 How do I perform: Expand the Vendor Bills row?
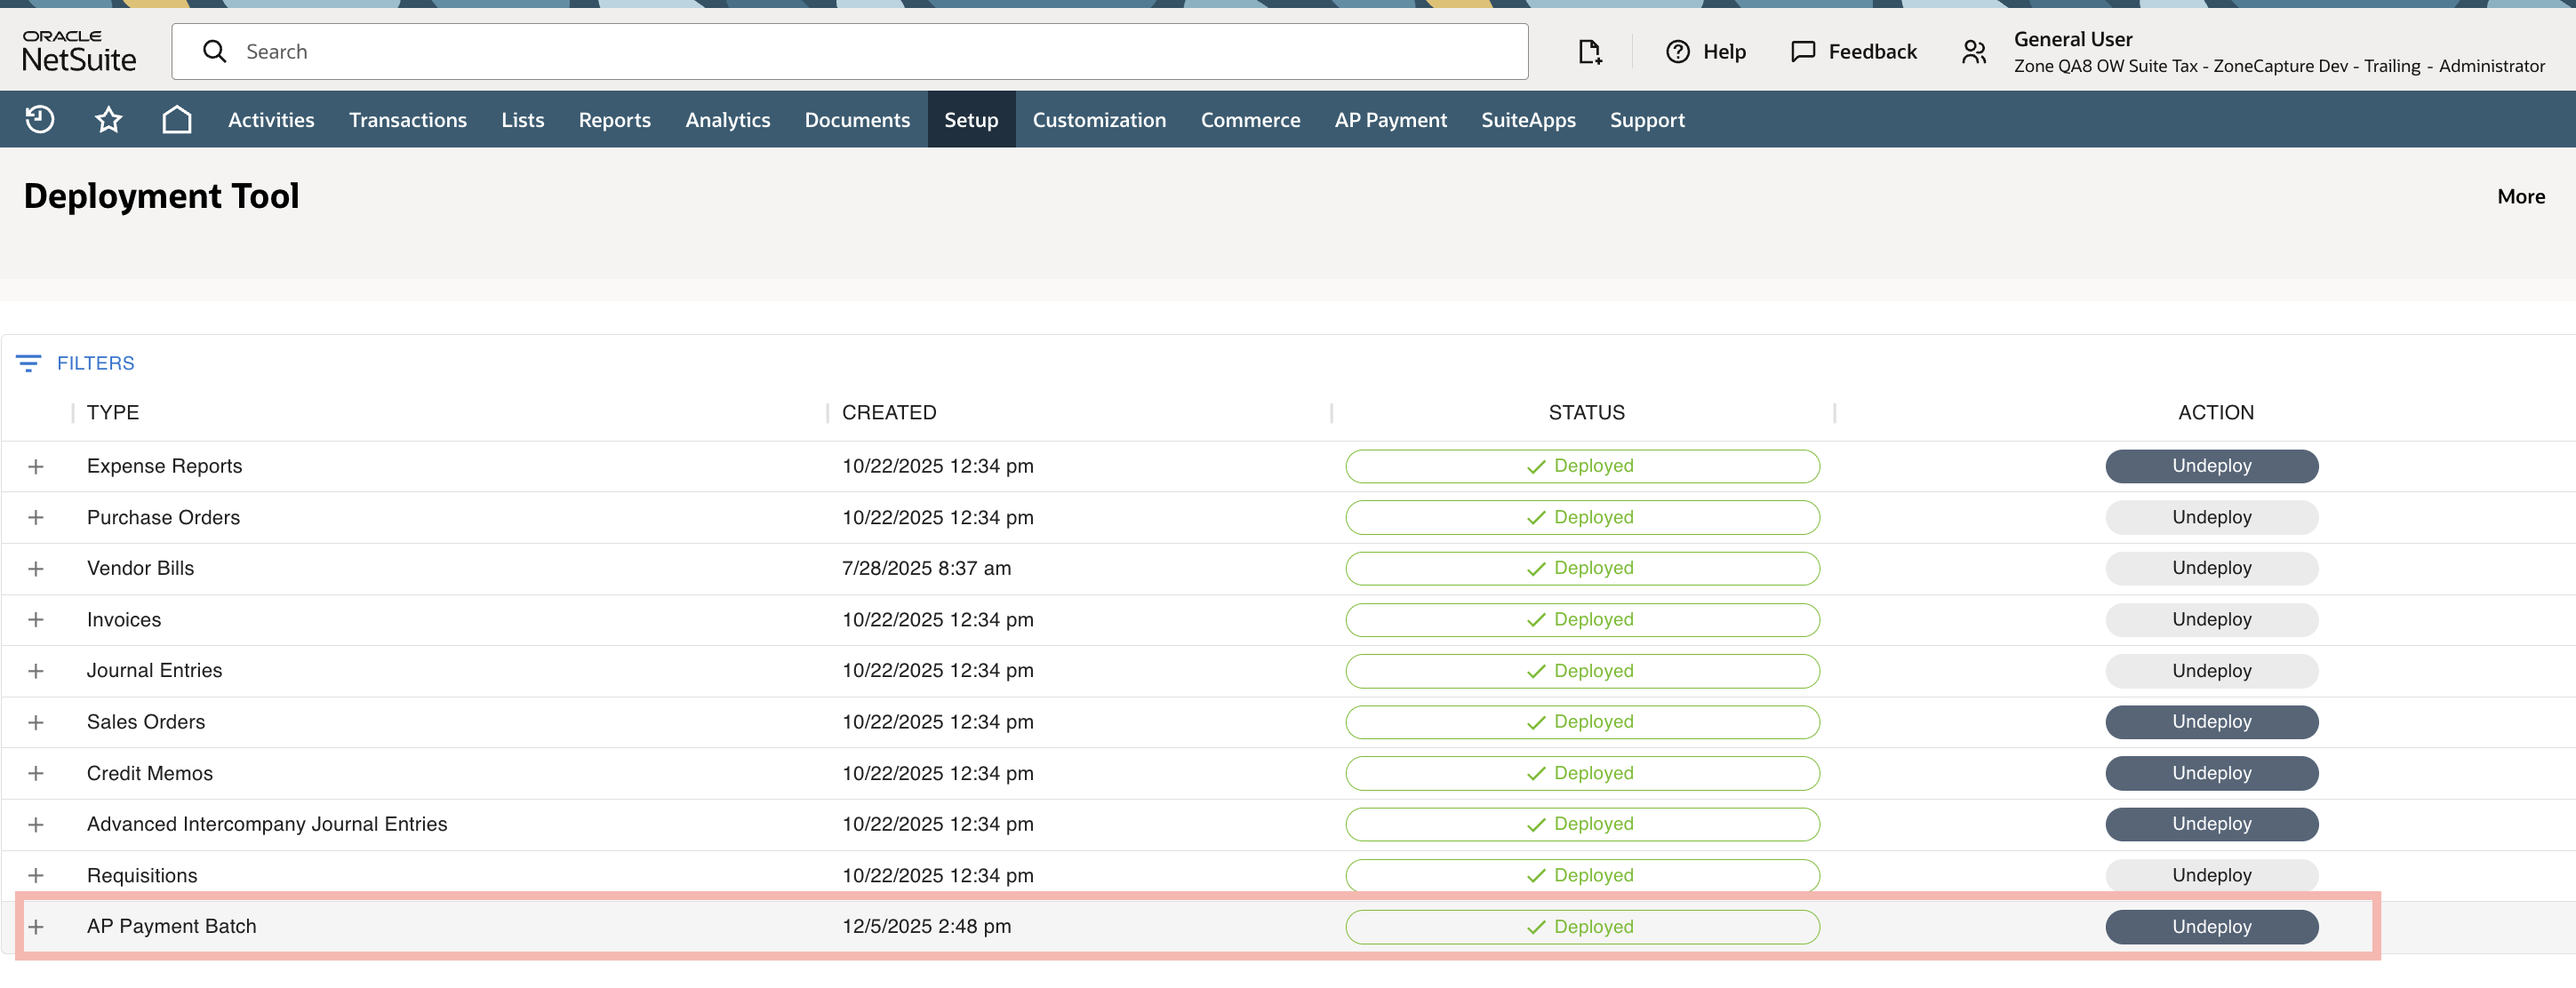36,569
